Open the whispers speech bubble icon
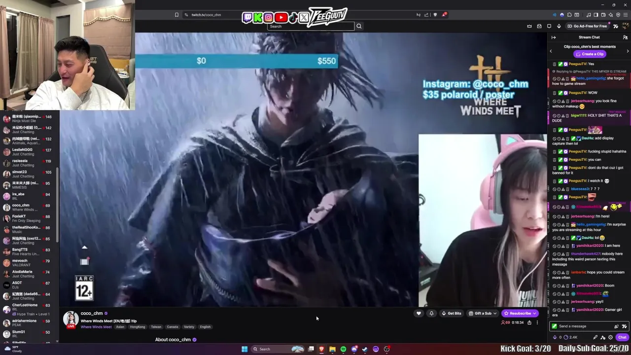Viewport: 631px width, 355px height. point(549,26)
